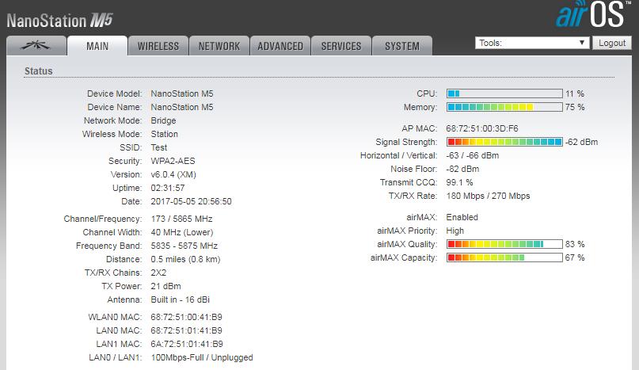Switch to the SYSTEM tab
This screenshot has width=639, height=370.
tap(402, 46)
